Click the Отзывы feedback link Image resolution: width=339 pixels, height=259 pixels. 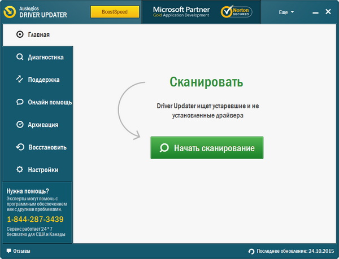(x=21, y=251)
